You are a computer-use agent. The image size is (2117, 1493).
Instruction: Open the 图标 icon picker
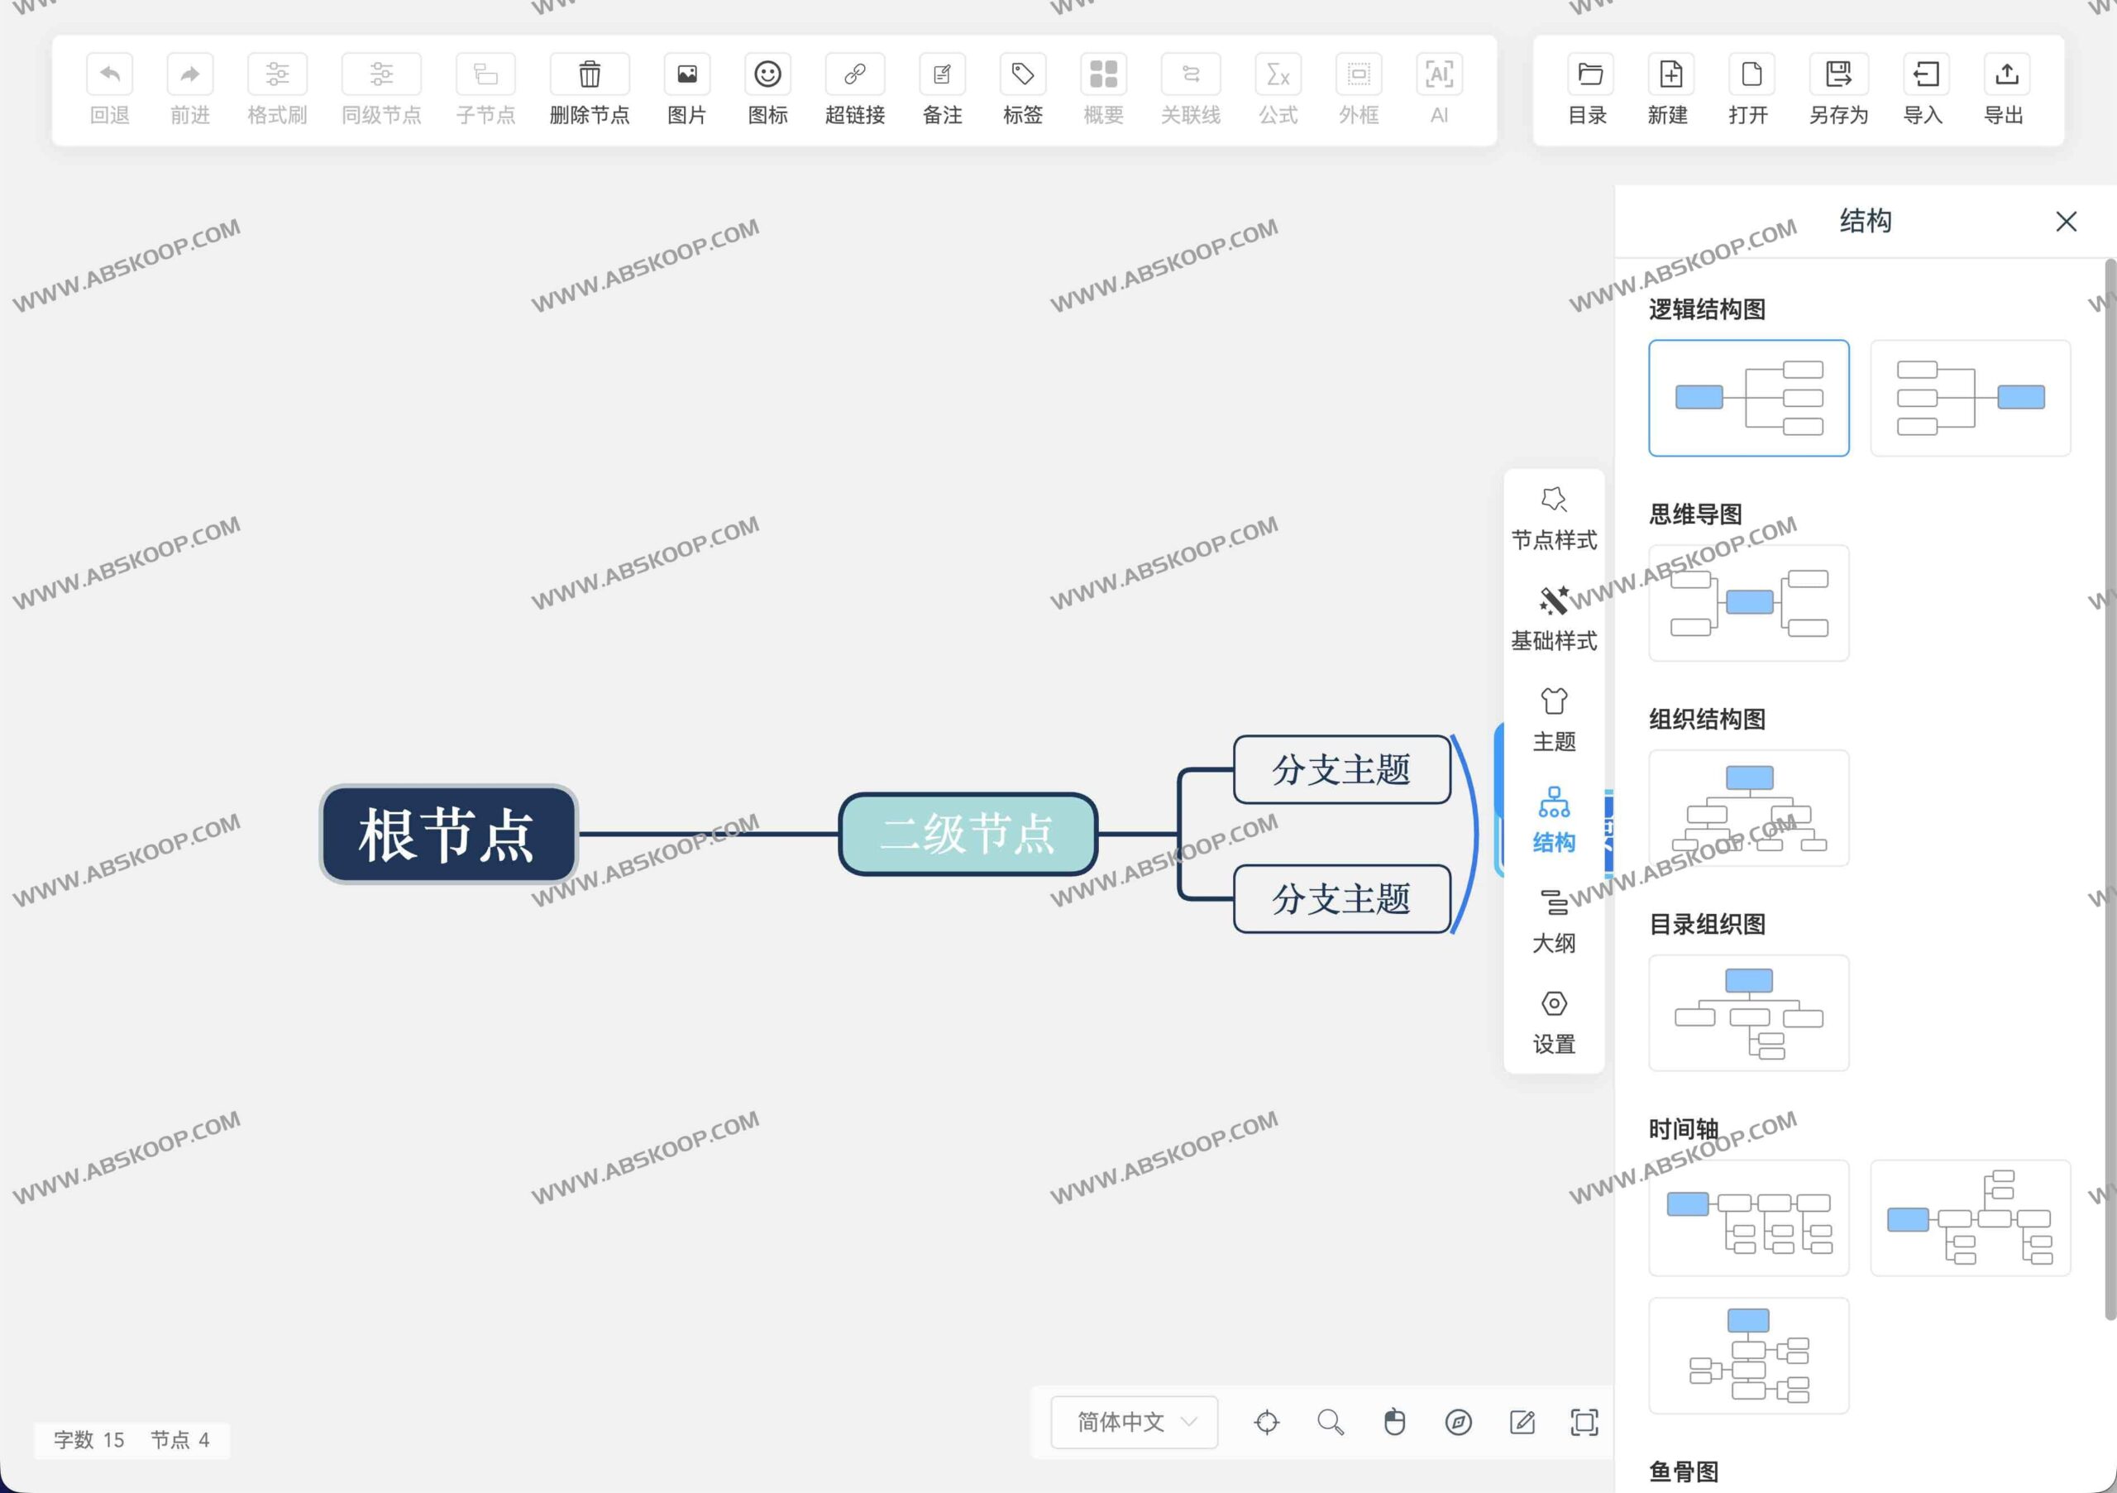coord(767,89)
